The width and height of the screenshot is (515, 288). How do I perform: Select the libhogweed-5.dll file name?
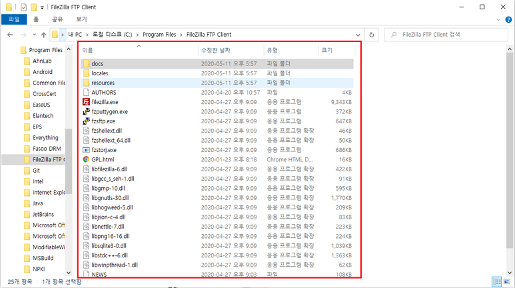(x=112, y=207)
